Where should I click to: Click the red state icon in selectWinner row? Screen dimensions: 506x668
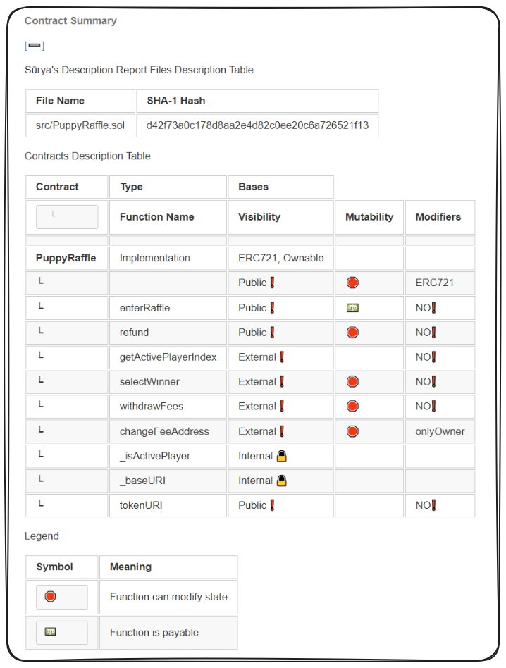[352, 382]
